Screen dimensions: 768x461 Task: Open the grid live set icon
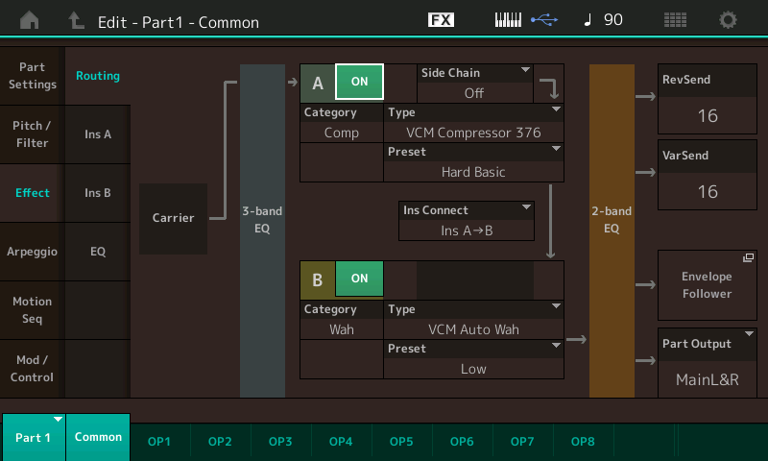click(x=675, y=20)
